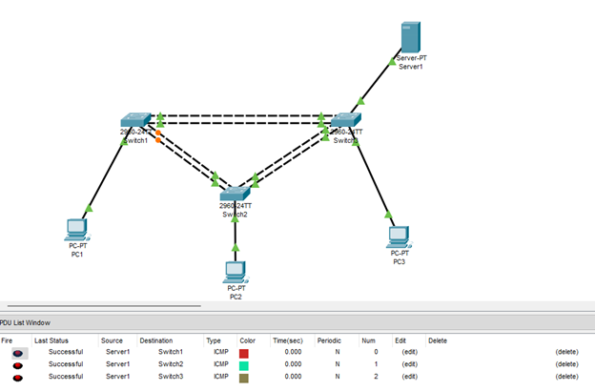Click the Destination column header
This screenshot has height=391, width=595.
click(156, 340)
